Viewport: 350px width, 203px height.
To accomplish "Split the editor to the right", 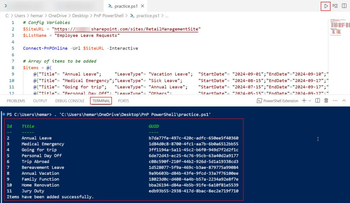I will [344, 6].
